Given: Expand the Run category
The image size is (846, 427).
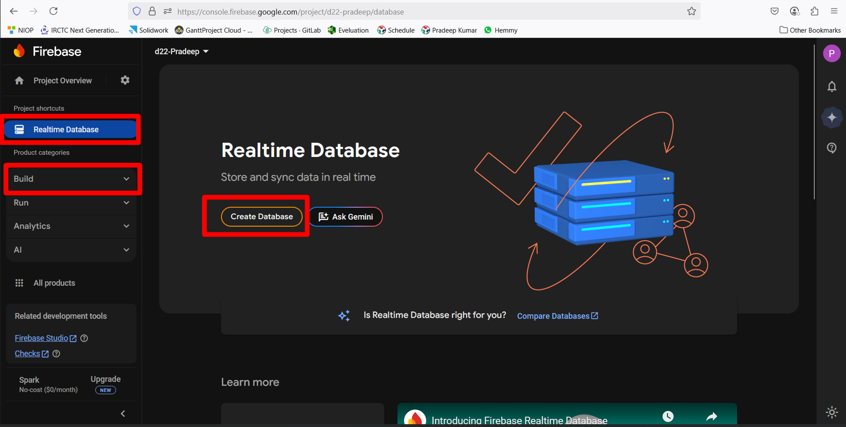Looking at the screenshot, I should click(72, 203).
